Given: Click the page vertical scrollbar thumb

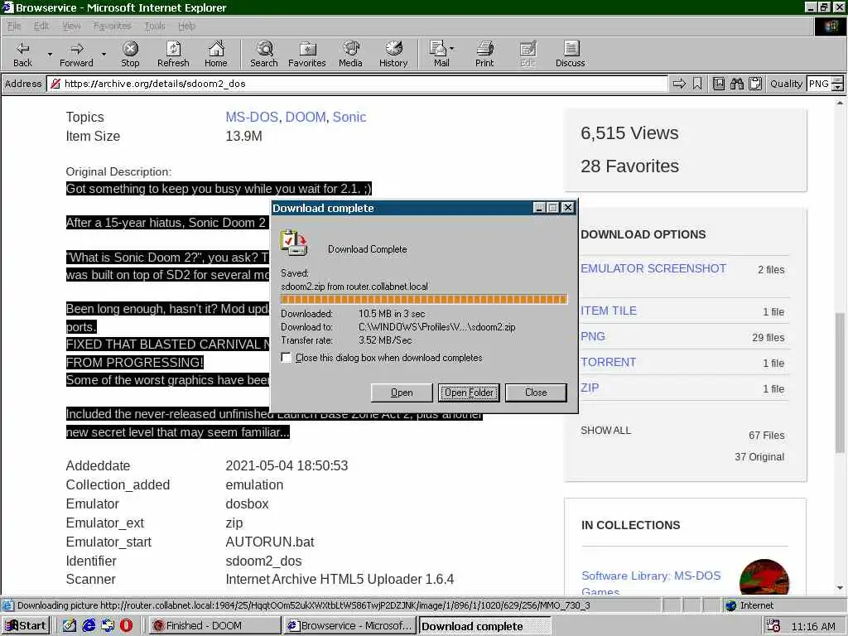Looking at the screenshot, I should [x=840, y=382].
